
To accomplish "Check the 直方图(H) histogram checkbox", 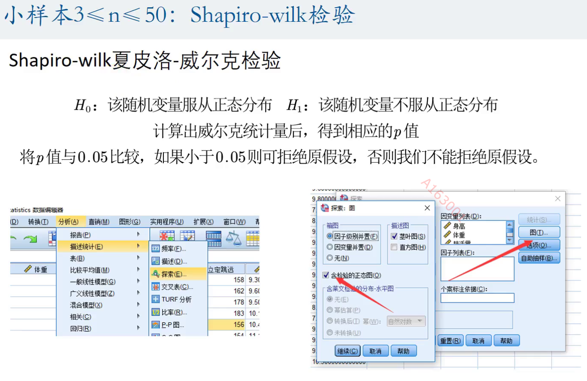I will tap(394, 247).
